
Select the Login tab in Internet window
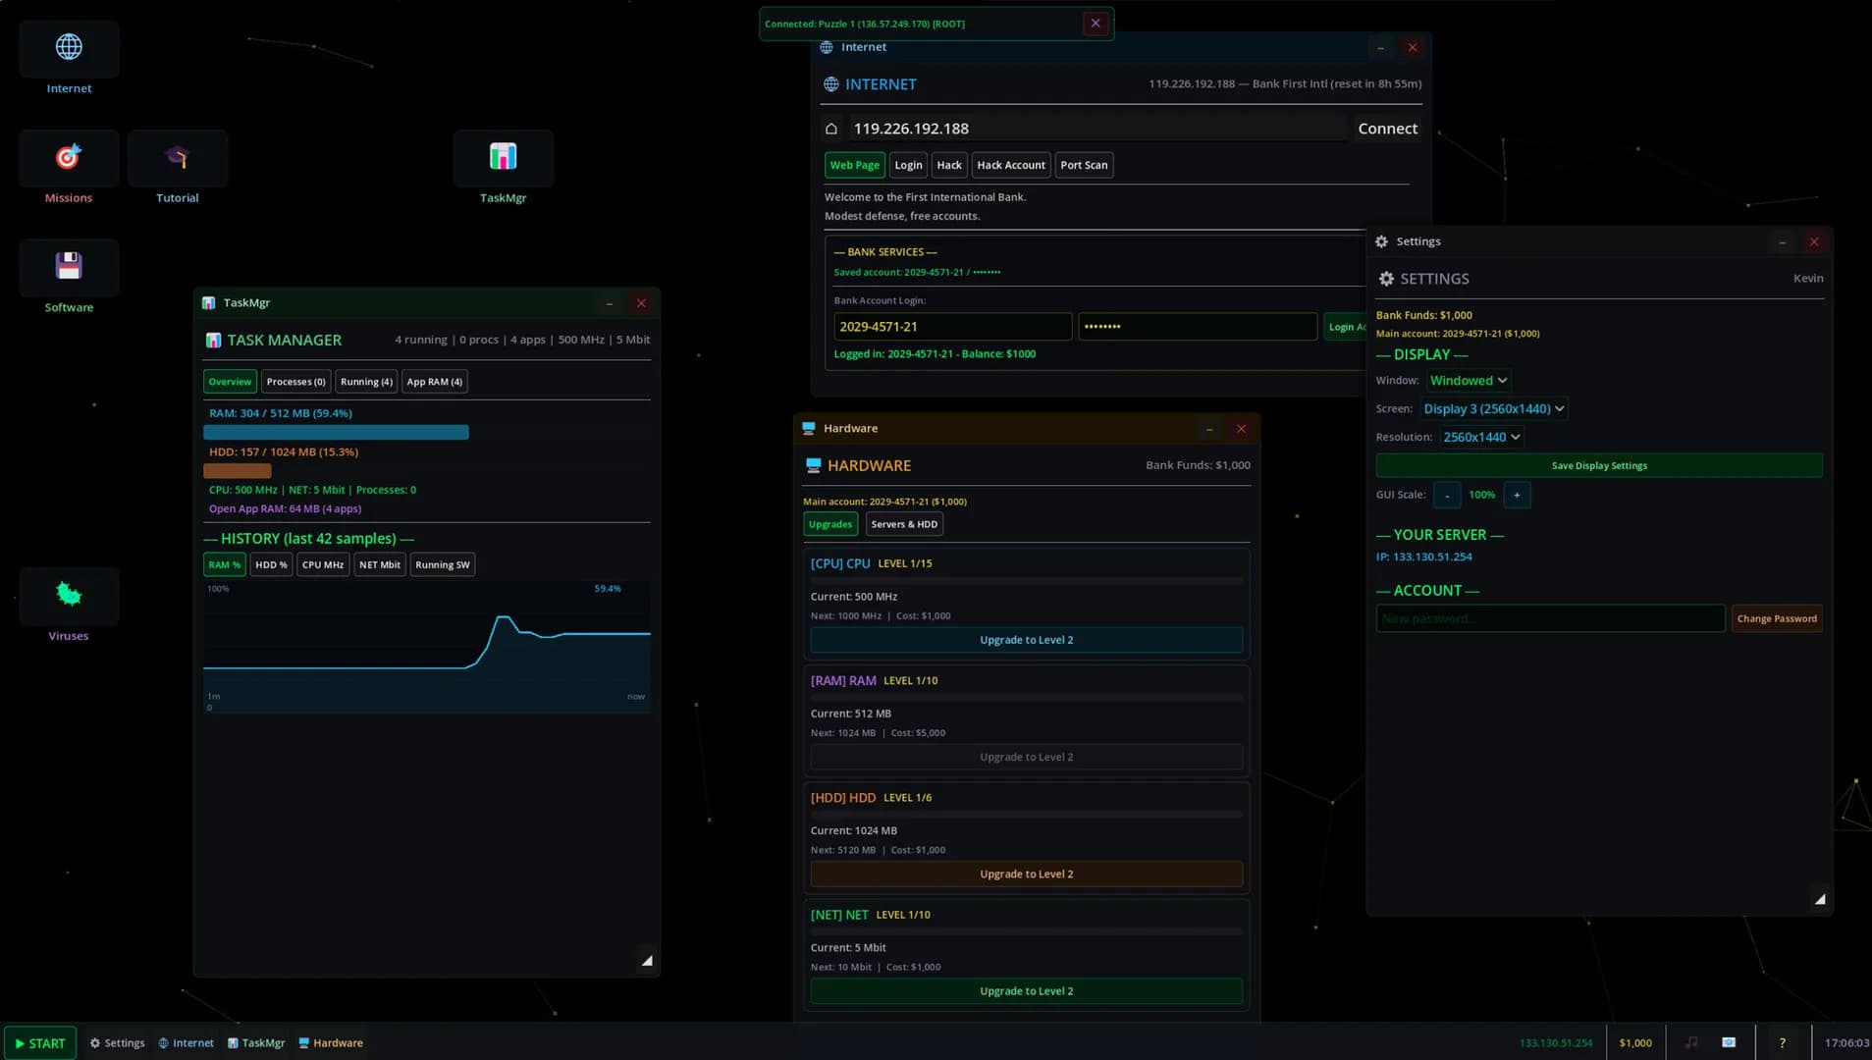(x=908, y=165)
